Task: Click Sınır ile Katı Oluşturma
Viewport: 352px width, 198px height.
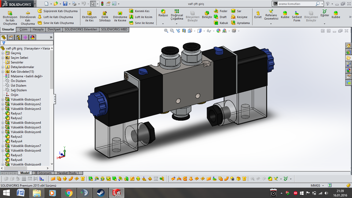Action: point(56,23)
